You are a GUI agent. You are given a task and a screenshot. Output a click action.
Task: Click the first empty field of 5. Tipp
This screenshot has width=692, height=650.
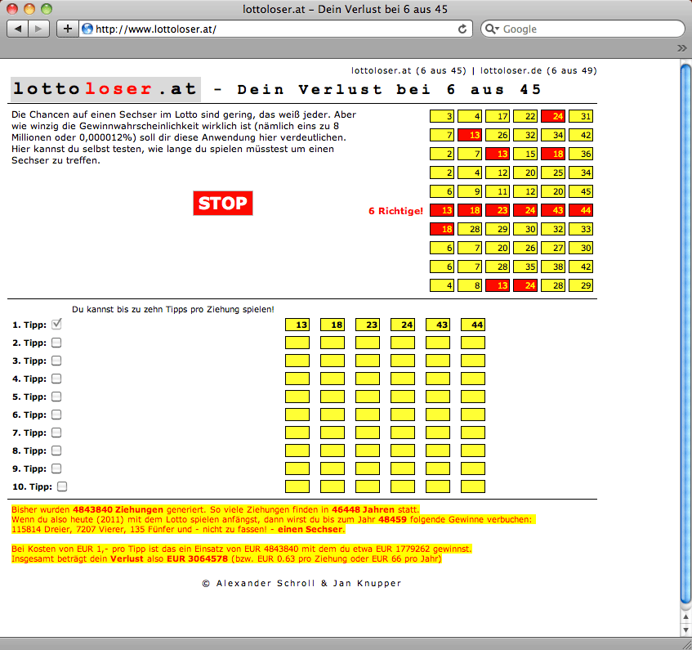297,397
